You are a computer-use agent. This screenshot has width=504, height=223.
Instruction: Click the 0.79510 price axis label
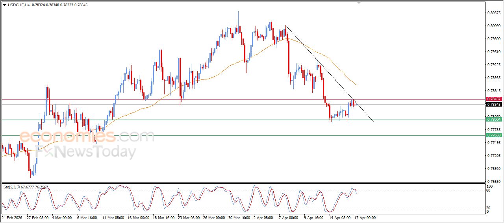493,52
